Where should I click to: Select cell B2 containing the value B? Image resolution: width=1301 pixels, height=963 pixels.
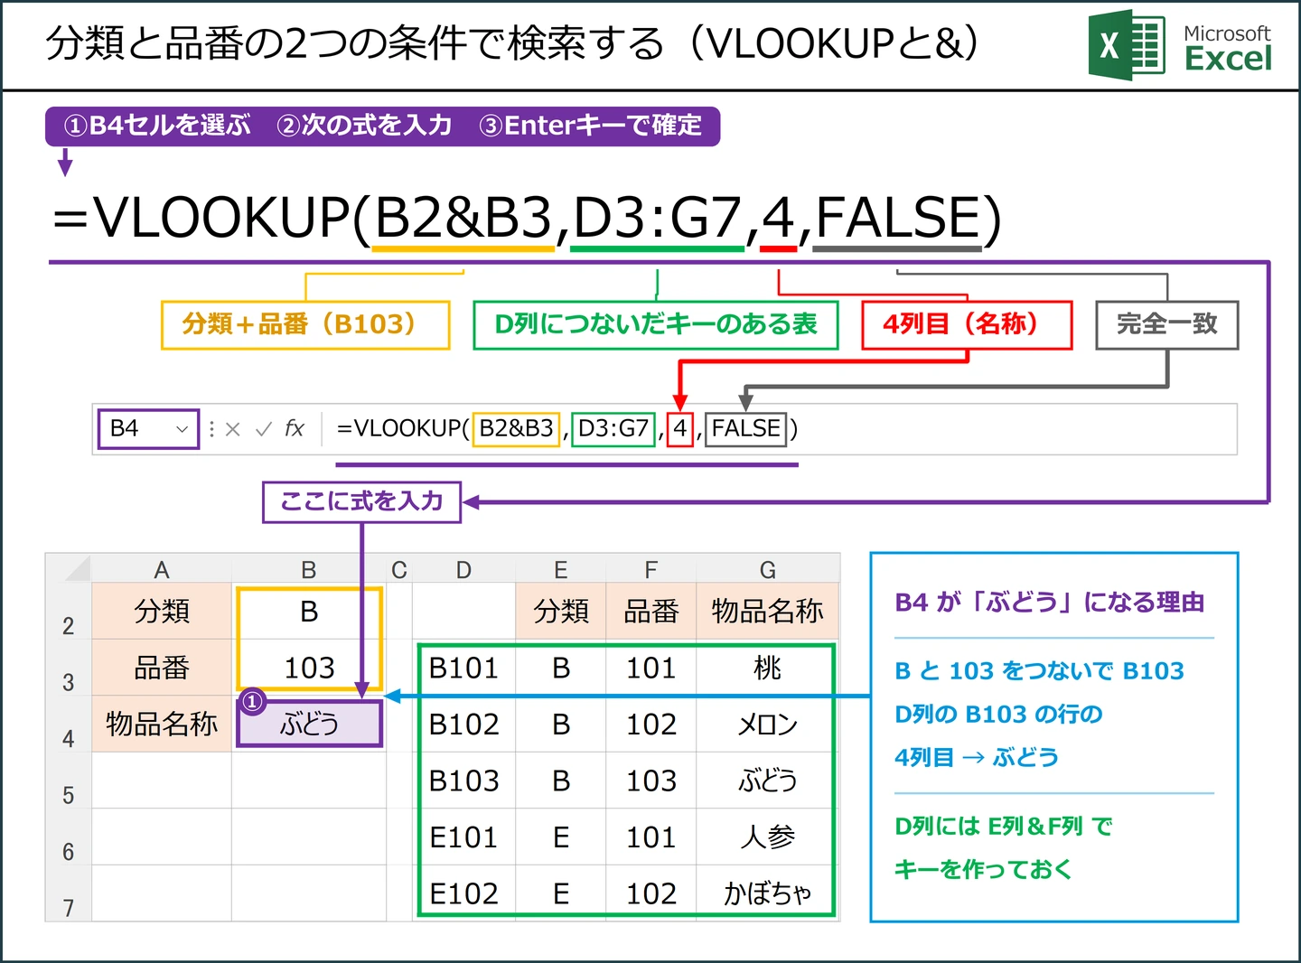[x=309, y=612]
